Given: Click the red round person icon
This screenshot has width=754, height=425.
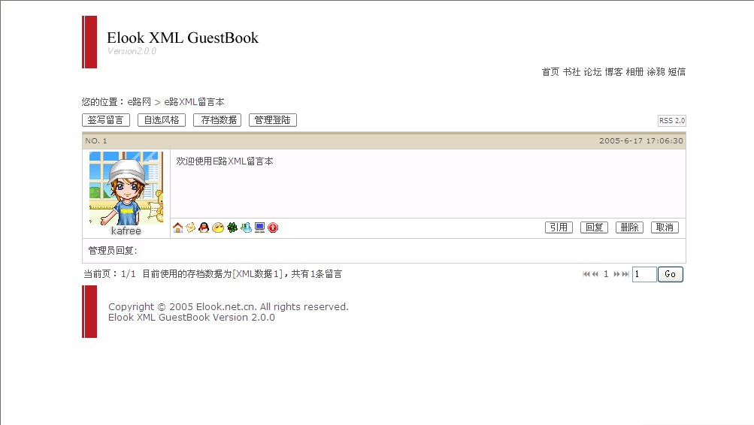Looking at the screenshot, I should [x=273, y=228].
